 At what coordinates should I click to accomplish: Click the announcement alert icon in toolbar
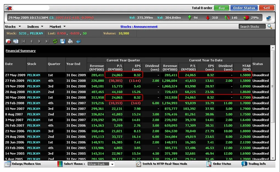point(8,41)
